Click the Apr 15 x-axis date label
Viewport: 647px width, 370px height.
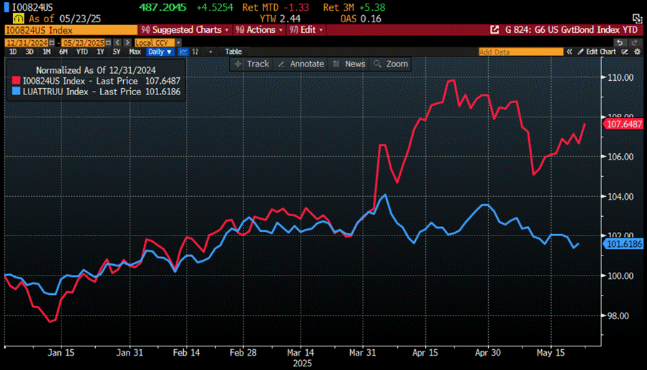click(x=425, y=353)
